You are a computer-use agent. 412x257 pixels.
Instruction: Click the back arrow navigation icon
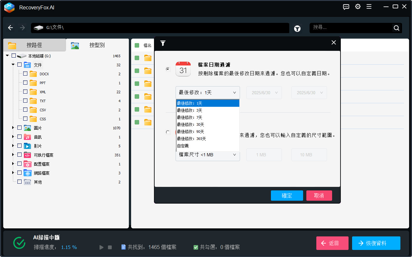click(x=11, y=28)
